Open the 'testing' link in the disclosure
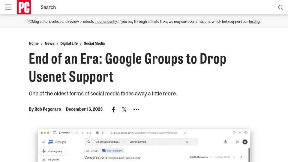Image resolution: width=288 pixels, height=162 pixels. 254,22
